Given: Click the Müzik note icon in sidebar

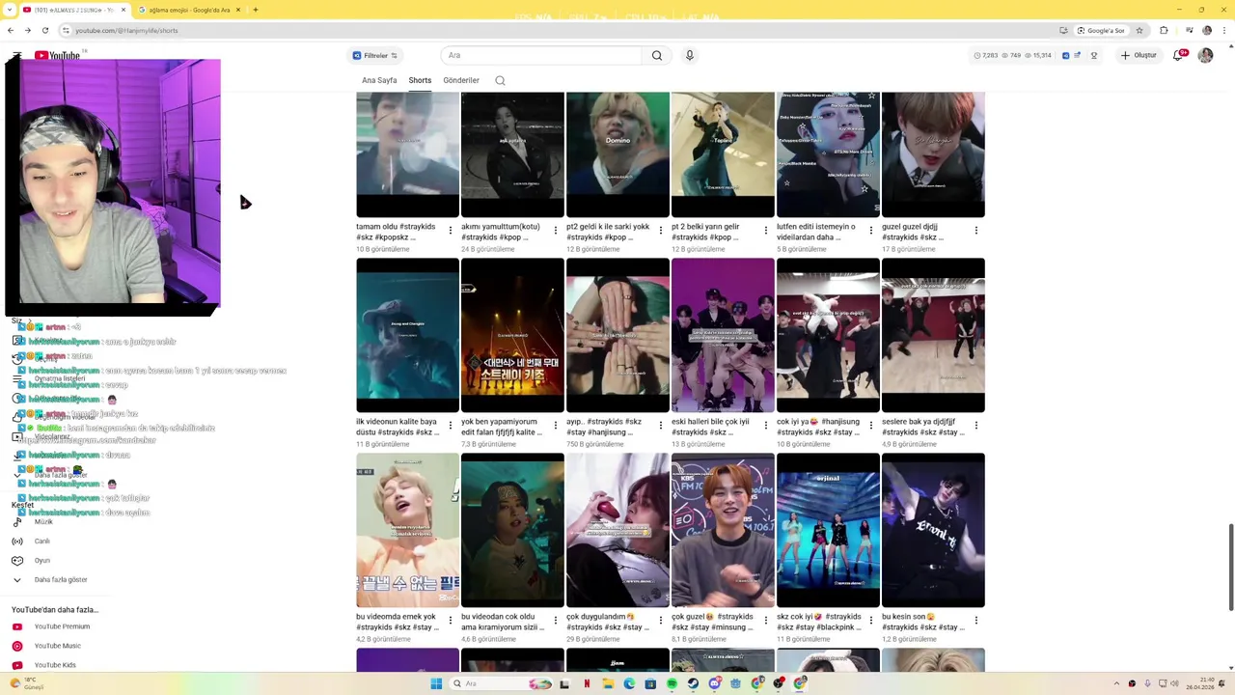Looking at the screenshot, I should point(17,522).
